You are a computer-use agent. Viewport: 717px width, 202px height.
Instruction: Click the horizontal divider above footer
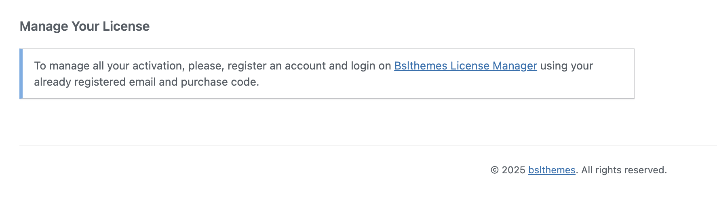(364, 146)
